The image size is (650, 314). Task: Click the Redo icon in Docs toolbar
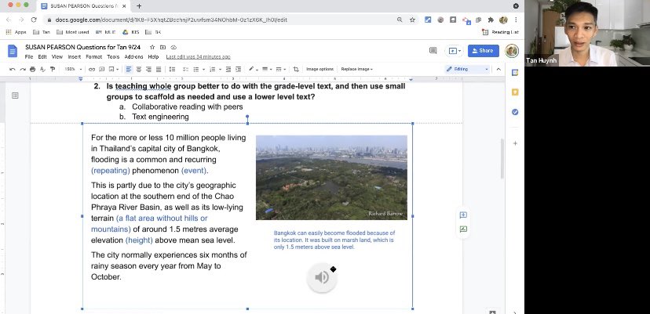pyautogui.click(x=23, y=69)
